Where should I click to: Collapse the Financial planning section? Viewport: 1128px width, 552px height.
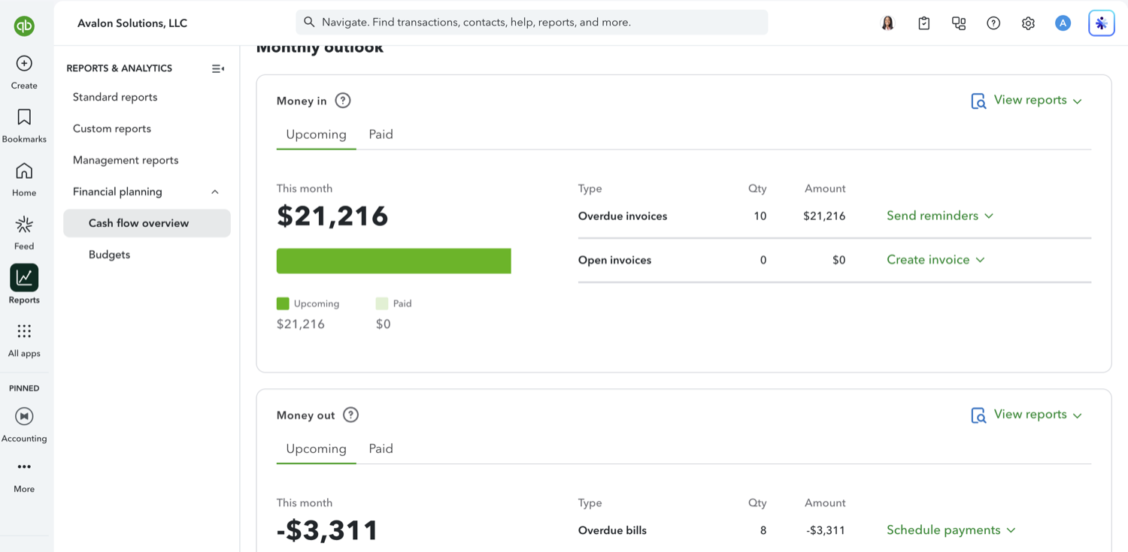click(215, 192)
